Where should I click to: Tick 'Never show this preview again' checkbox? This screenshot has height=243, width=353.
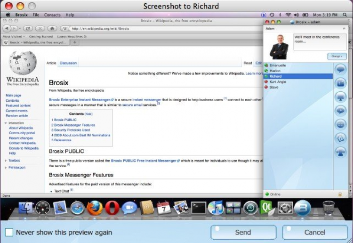click(x=9, y=232)
